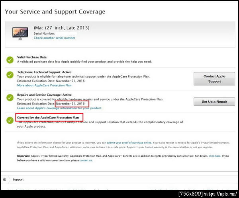The width and height of the screenshot is (239, 198).
Task: Follow submit your proof of purchase online link
Action: [x=129, y=143]
